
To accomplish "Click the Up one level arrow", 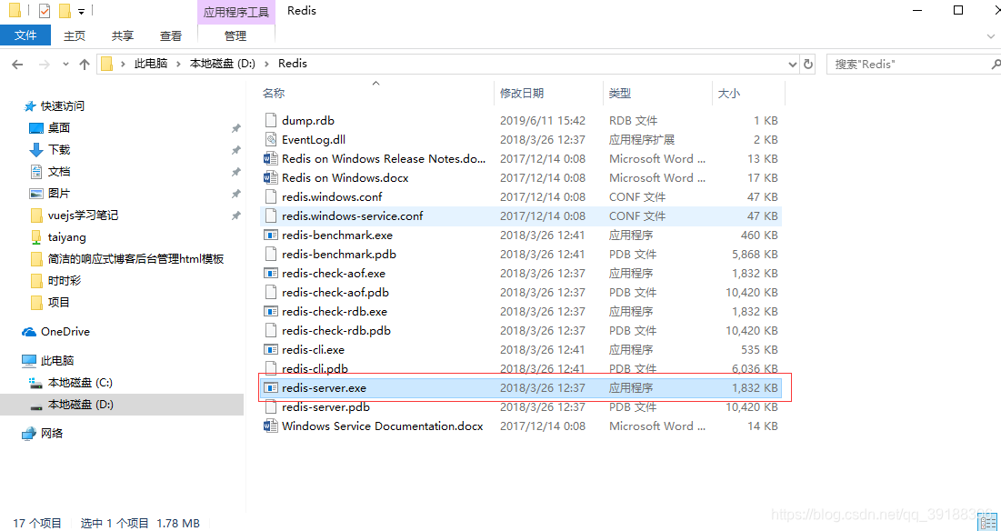I will [x=85, y=64].
